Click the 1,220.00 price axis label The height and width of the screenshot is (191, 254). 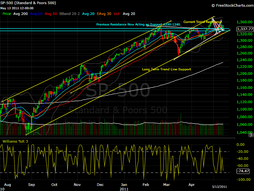click(x=244, y=67)
